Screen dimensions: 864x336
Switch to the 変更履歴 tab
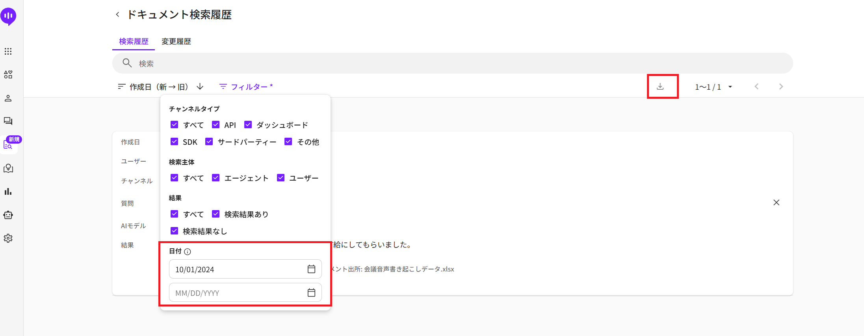(176, 41)
